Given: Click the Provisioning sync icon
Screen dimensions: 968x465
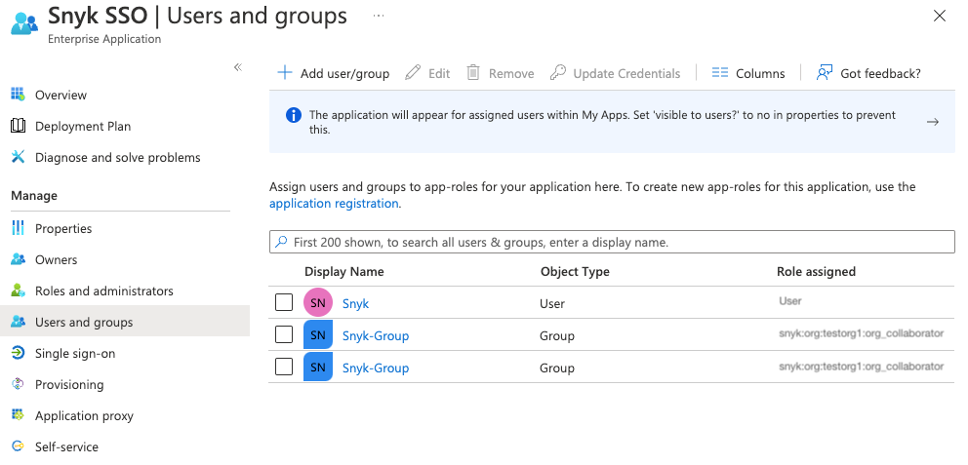Looking at the screenshot, I should (x=18, y=384).
